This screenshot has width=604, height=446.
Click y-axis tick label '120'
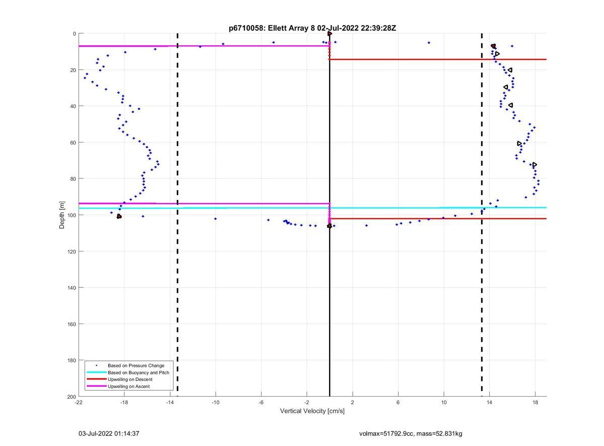point(71,251)
